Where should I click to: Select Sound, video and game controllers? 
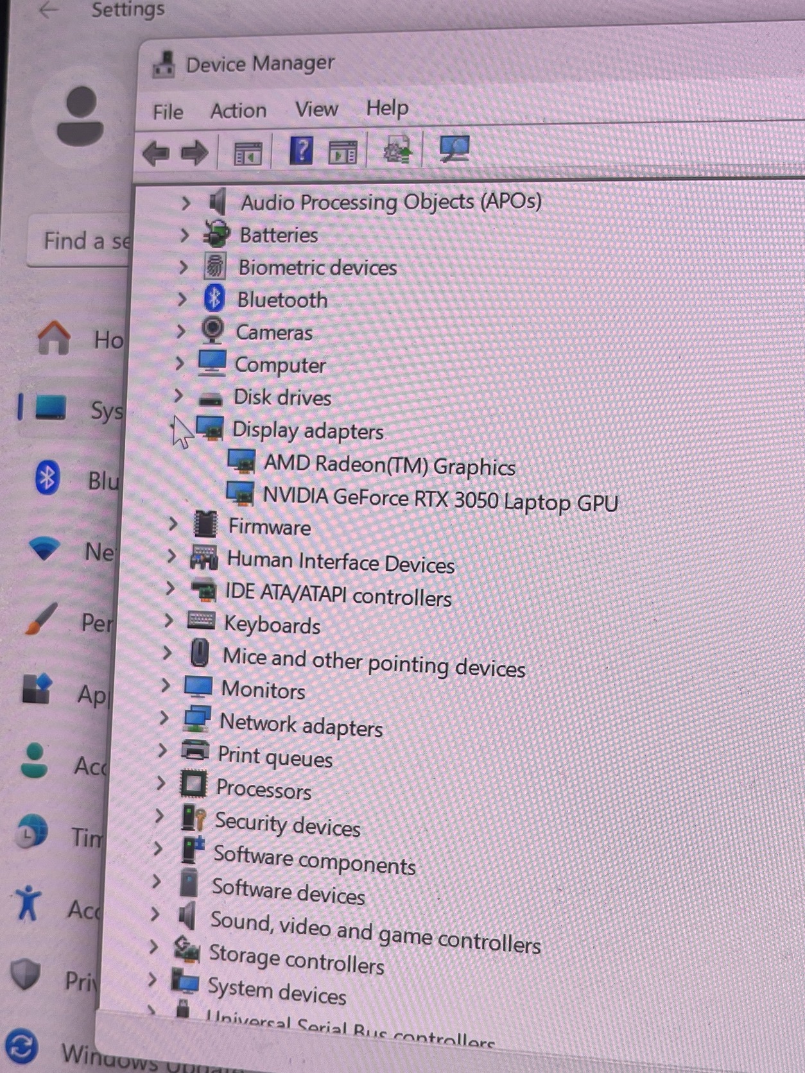(376, 932)
